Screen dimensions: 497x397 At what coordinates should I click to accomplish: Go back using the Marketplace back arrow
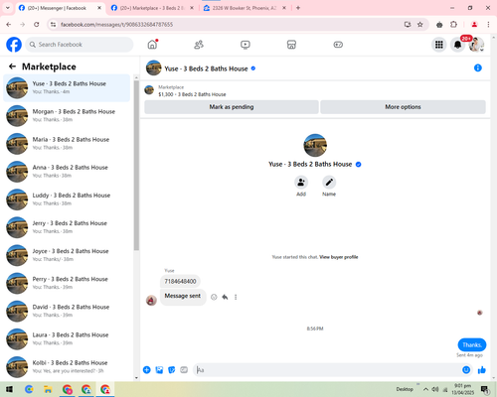click(x=12, y=66)
